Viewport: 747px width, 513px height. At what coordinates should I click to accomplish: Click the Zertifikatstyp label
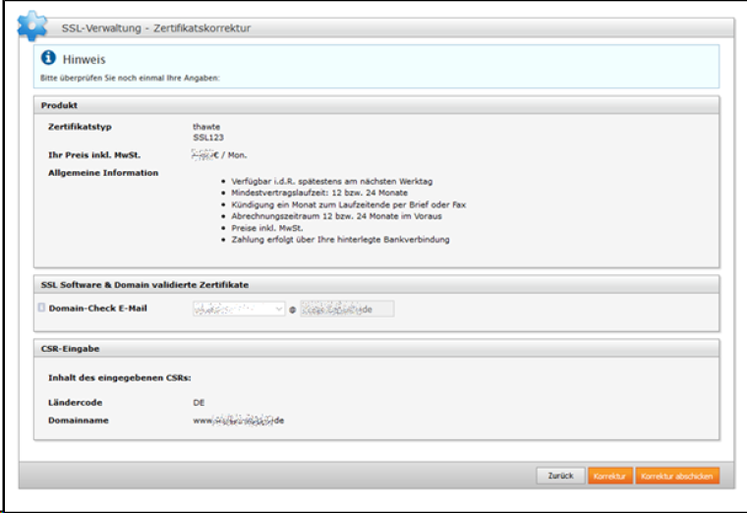[80, 127]
